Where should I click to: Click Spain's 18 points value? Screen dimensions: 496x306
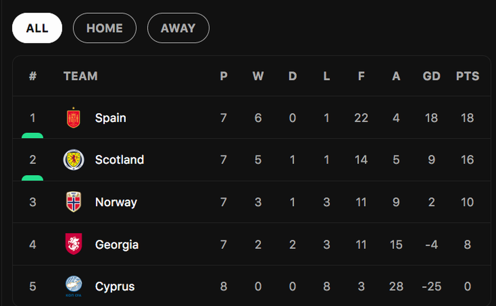click(467, 118)
